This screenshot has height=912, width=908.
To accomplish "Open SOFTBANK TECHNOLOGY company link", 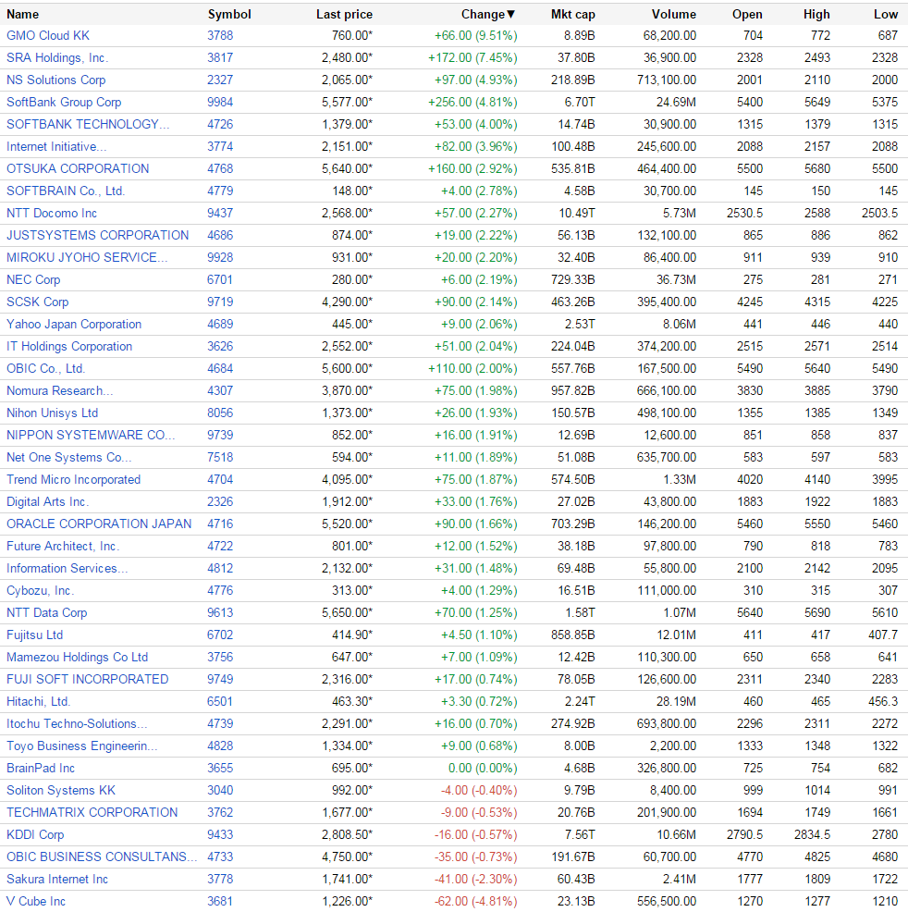I will click(88, 125).
